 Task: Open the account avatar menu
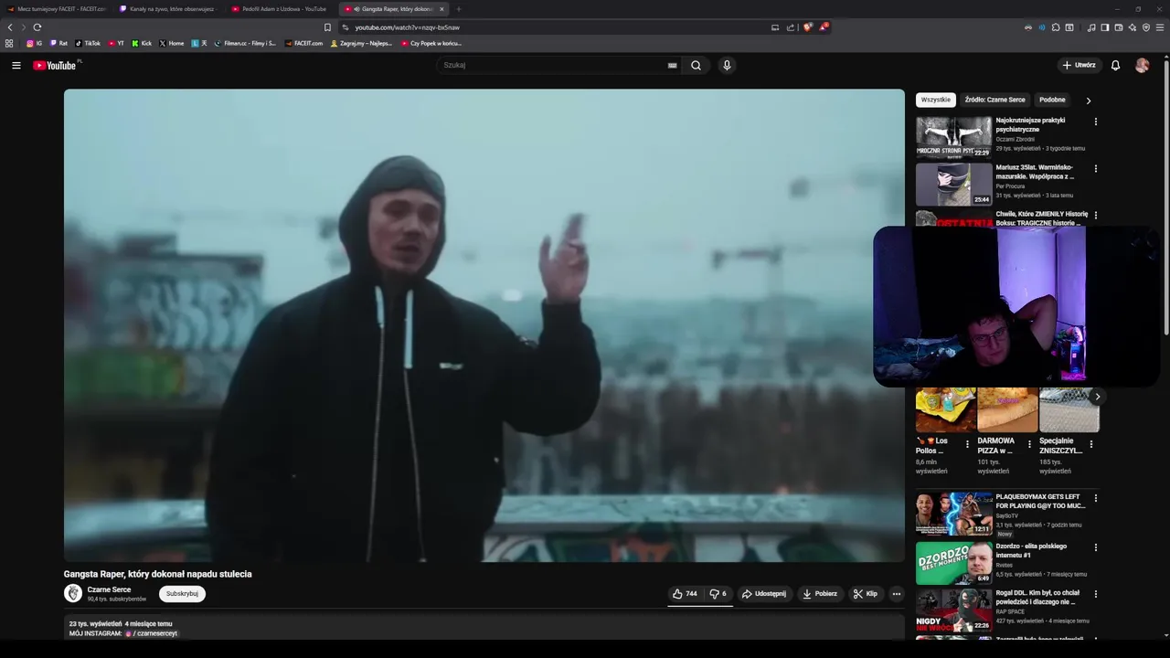(1142, 65)
